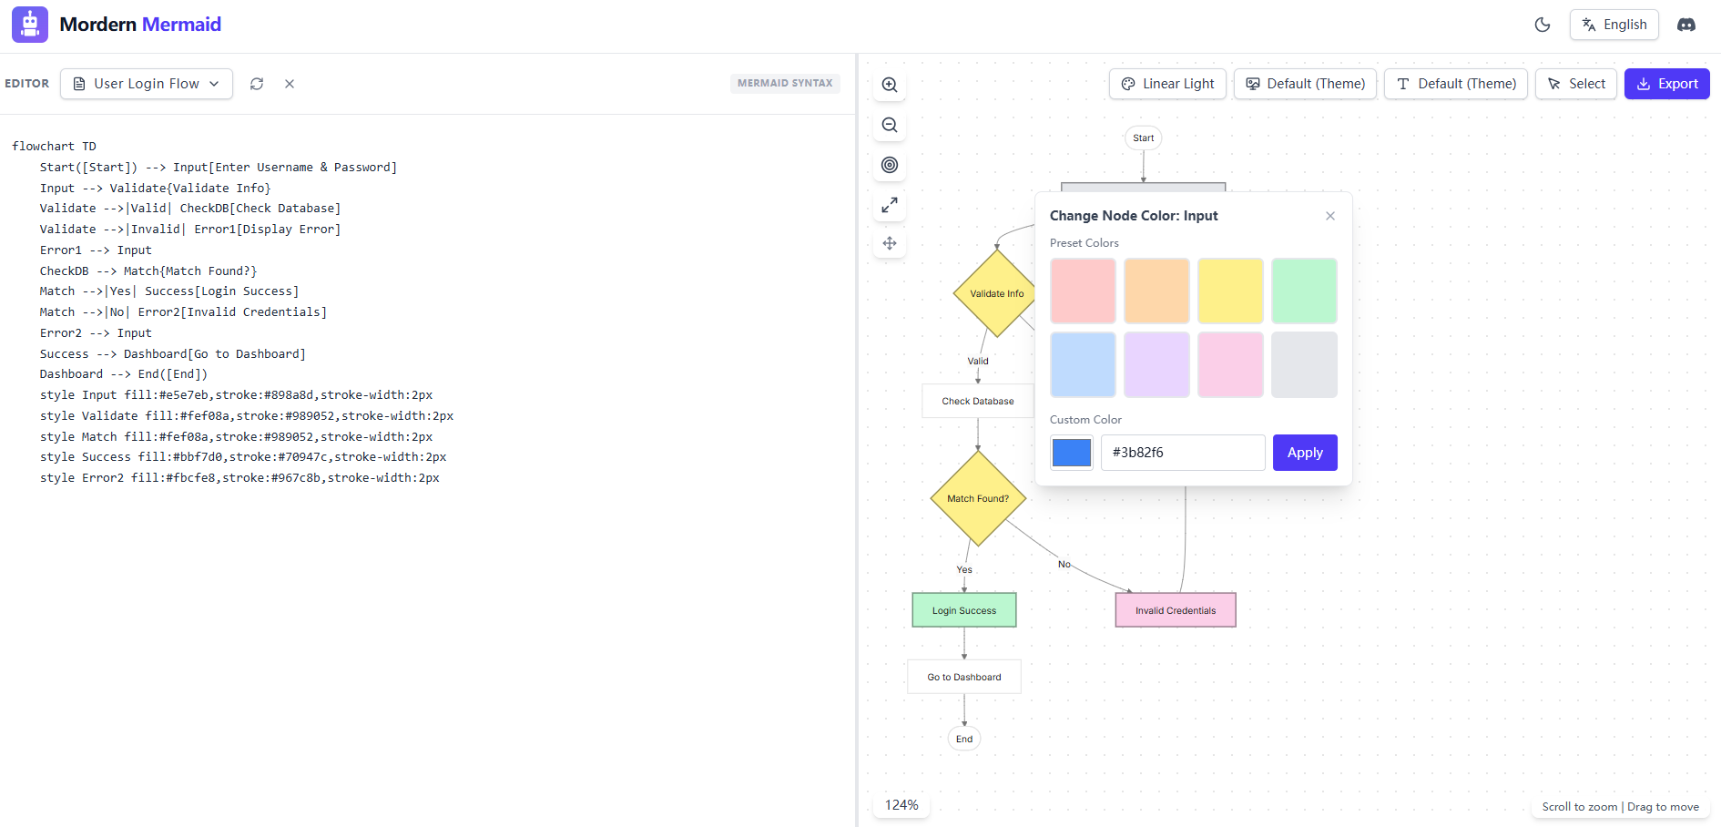
Task: Open the font Default (Theme) selector
Action: 1455,84
